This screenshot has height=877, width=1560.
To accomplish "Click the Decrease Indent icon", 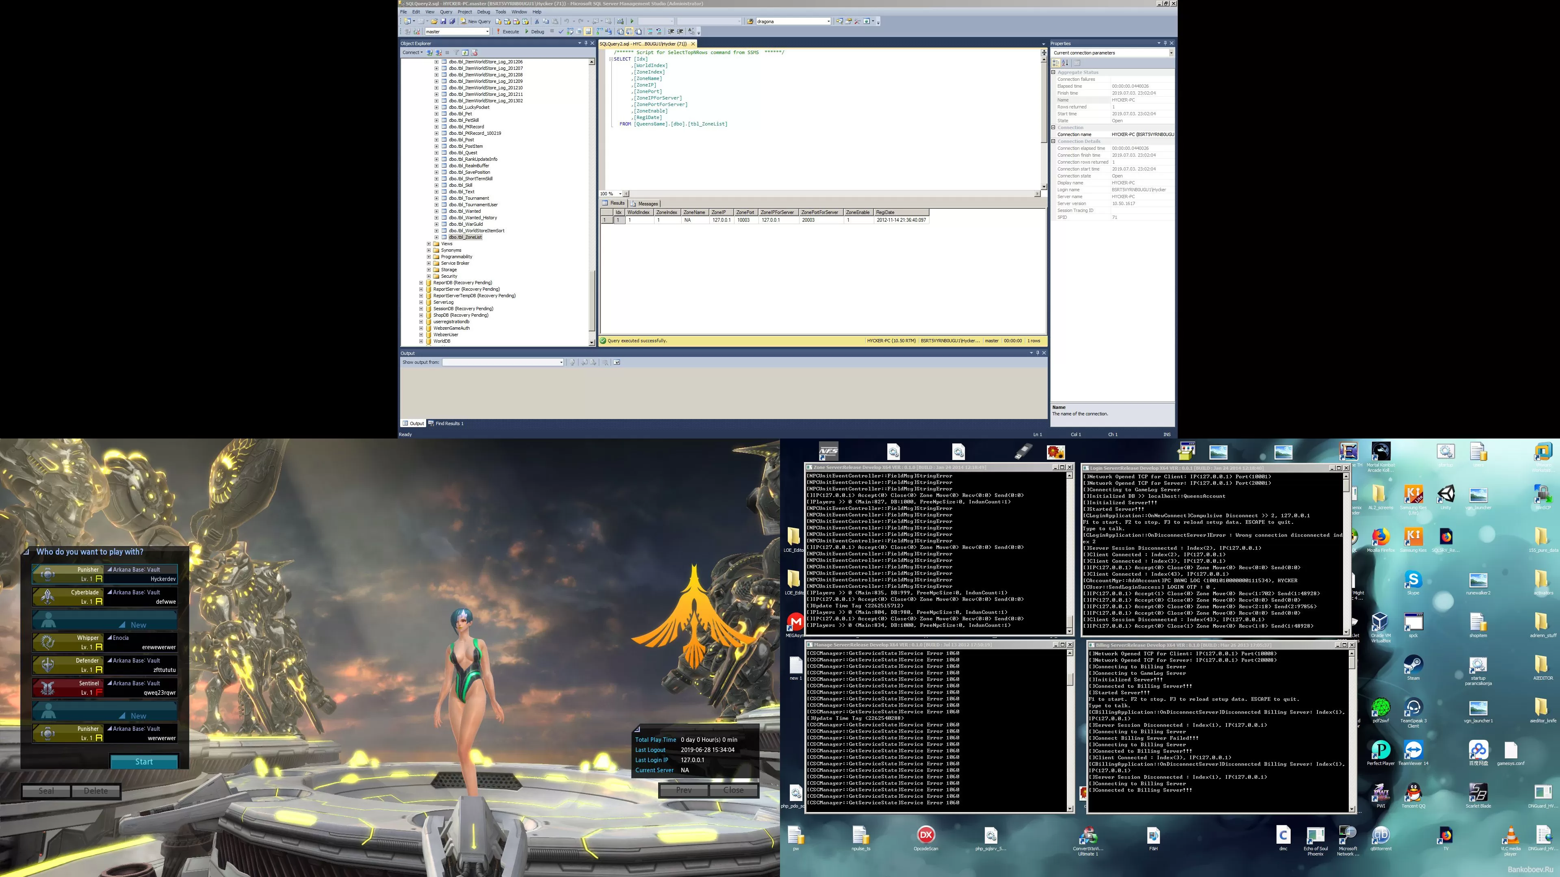I will [670, 32].
